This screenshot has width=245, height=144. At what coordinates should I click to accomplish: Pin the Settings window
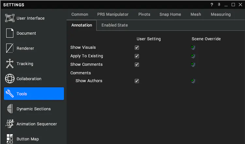219,5
